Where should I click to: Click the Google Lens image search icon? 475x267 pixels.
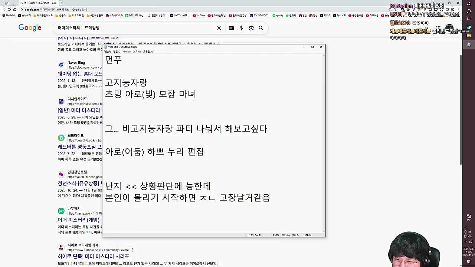[251, 28]
